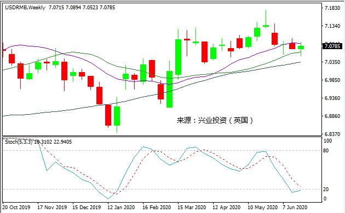Select the 7.1830 price axis label

[x=332, y=8]
